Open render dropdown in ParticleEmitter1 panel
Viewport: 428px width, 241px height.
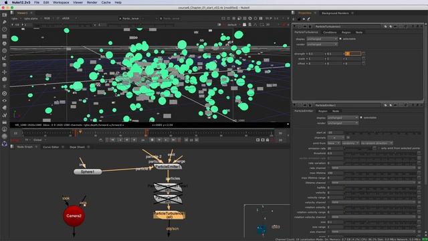coord(343,123)
